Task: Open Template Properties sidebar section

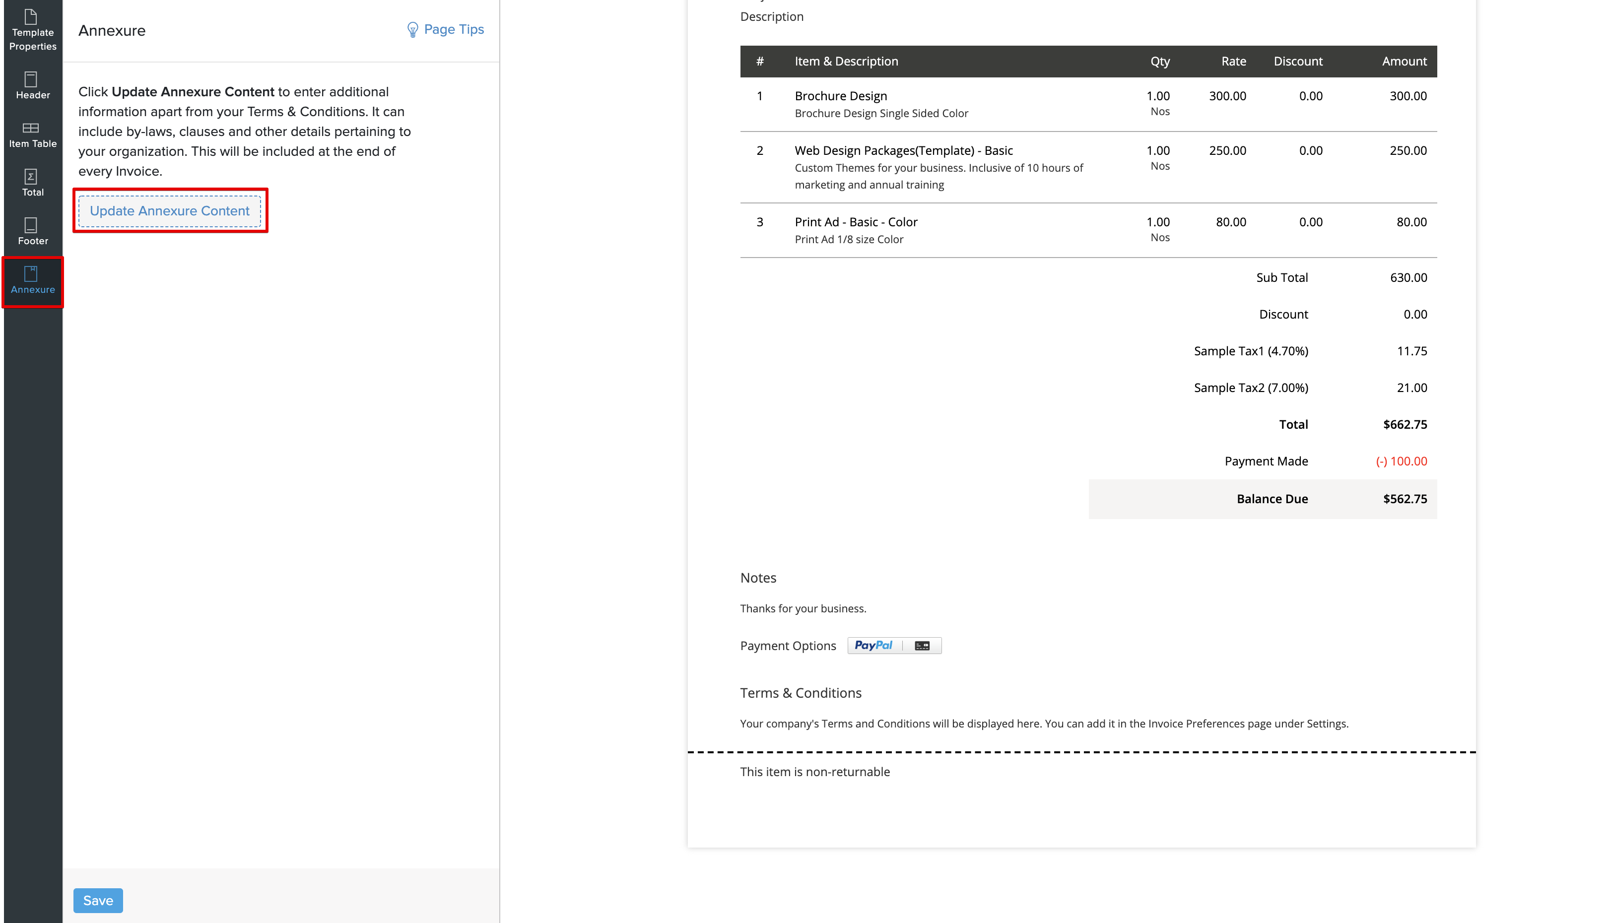Action: click(x=32, y=30)
